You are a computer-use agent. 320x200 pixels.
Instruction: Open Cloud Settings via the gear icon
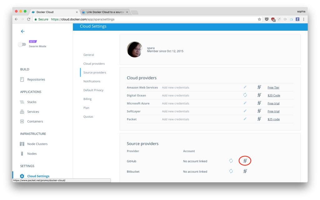22,176
